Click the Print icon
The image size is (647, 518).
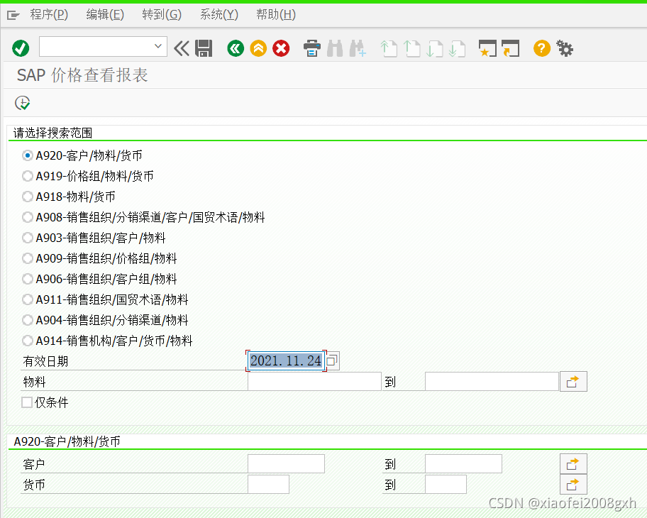coord(311,48)
